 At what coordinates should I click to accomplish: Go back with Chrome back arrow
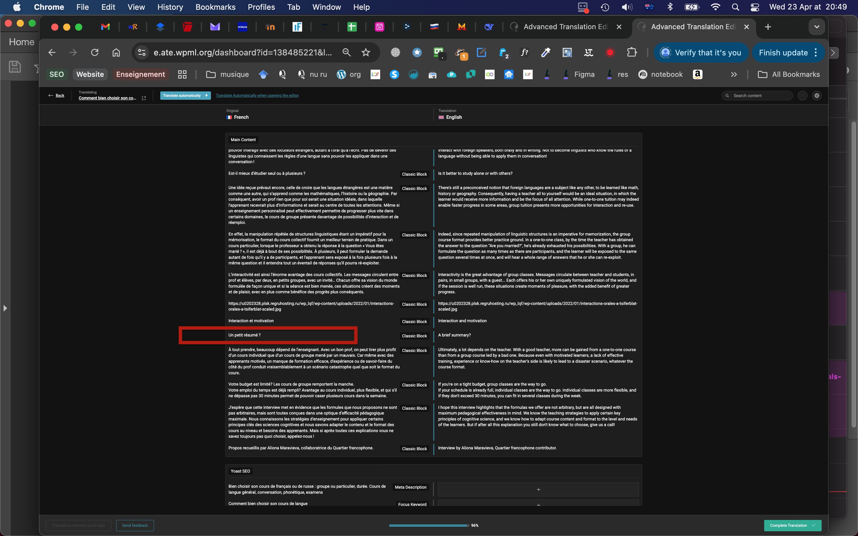pos(52,52)
